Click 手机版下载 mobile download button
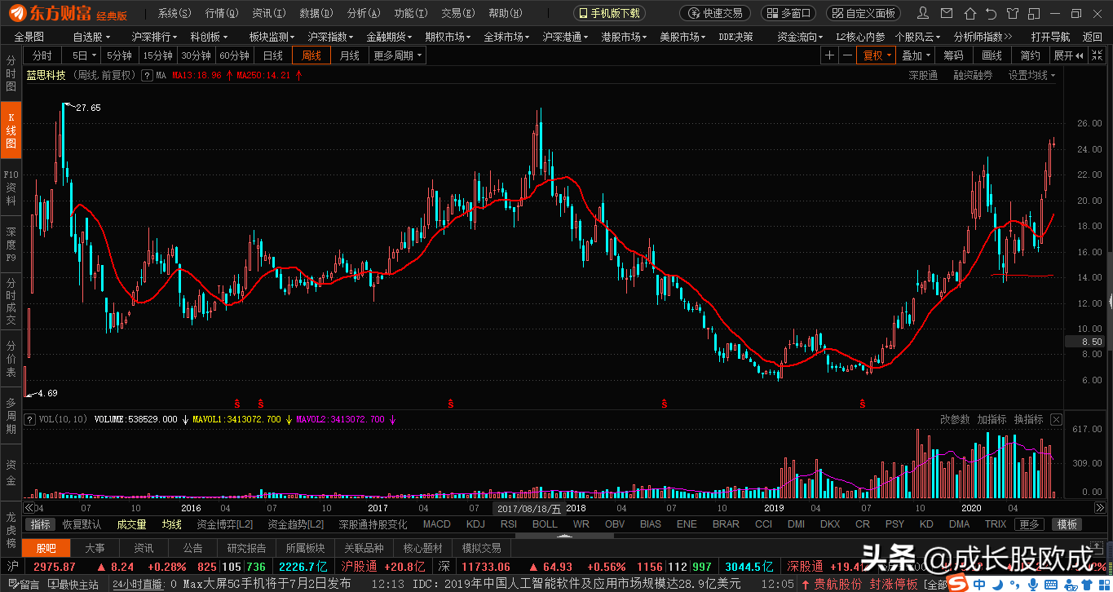The width and height of the screenshot is (1113, 592). (x=609, y=13)
